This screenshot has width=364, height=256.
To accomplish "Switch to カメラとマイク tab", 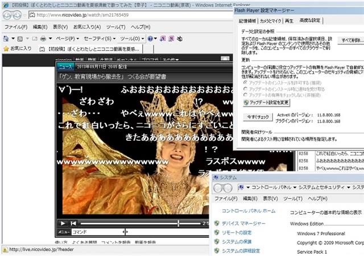I will tap(271, 21).
